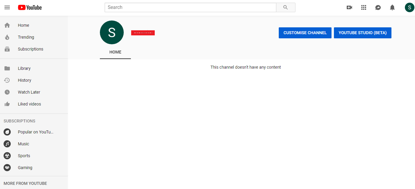Show notifications bell
Image resolution: width=415 pixels, height=189 pixels.
point(392,7)
